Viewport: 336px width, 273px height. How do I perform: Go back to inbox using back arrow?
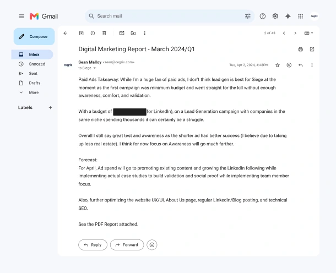[66, 33]
